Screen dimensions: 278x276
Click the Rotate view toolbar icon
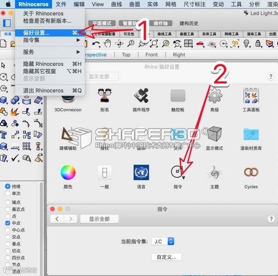pyautogui.click(x=119, y=44)
